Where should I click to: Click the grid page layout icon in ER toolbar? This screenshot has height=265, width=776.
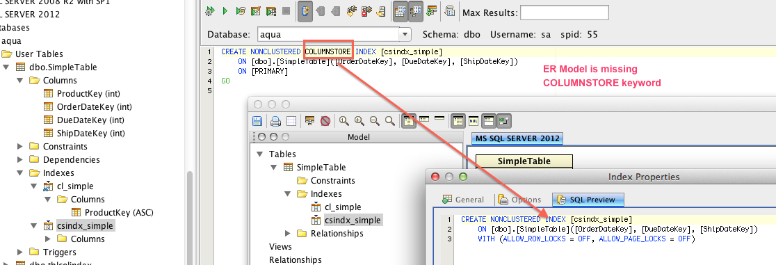click(291, 120)
